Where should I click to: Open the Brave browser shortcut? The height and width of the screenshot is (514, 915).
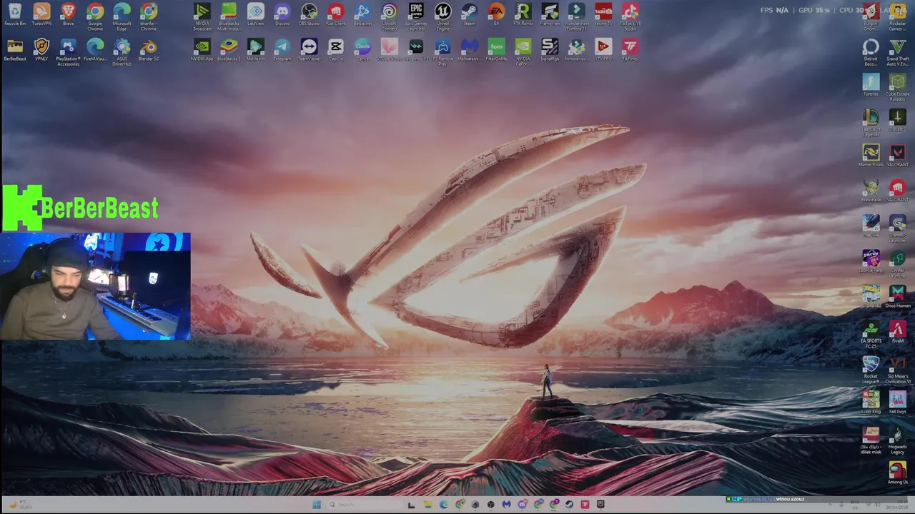coord(69,14)
